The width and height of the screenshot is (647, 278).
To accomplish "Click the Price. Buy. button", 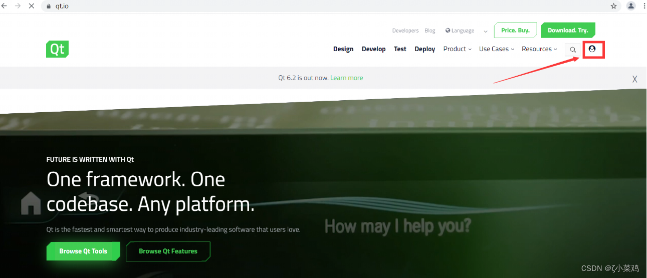I will (x=516, y=30).
